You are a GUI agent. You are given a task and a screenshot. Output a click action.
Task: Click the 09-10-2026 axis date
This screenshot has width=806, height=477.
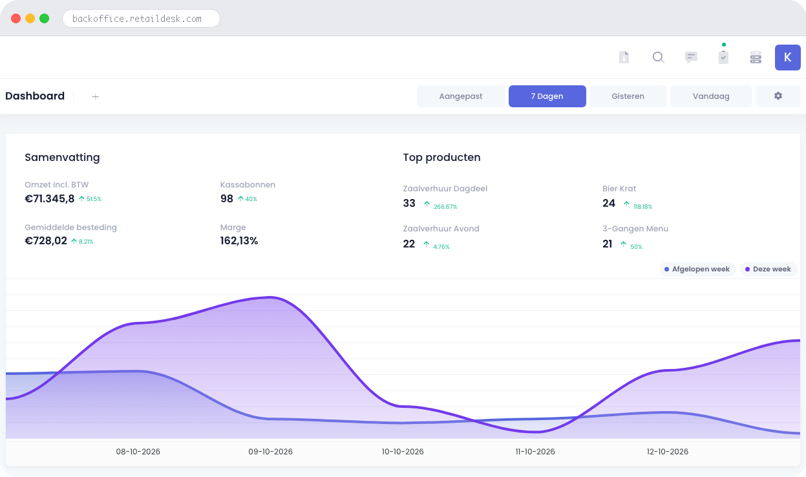click(271, 452)
